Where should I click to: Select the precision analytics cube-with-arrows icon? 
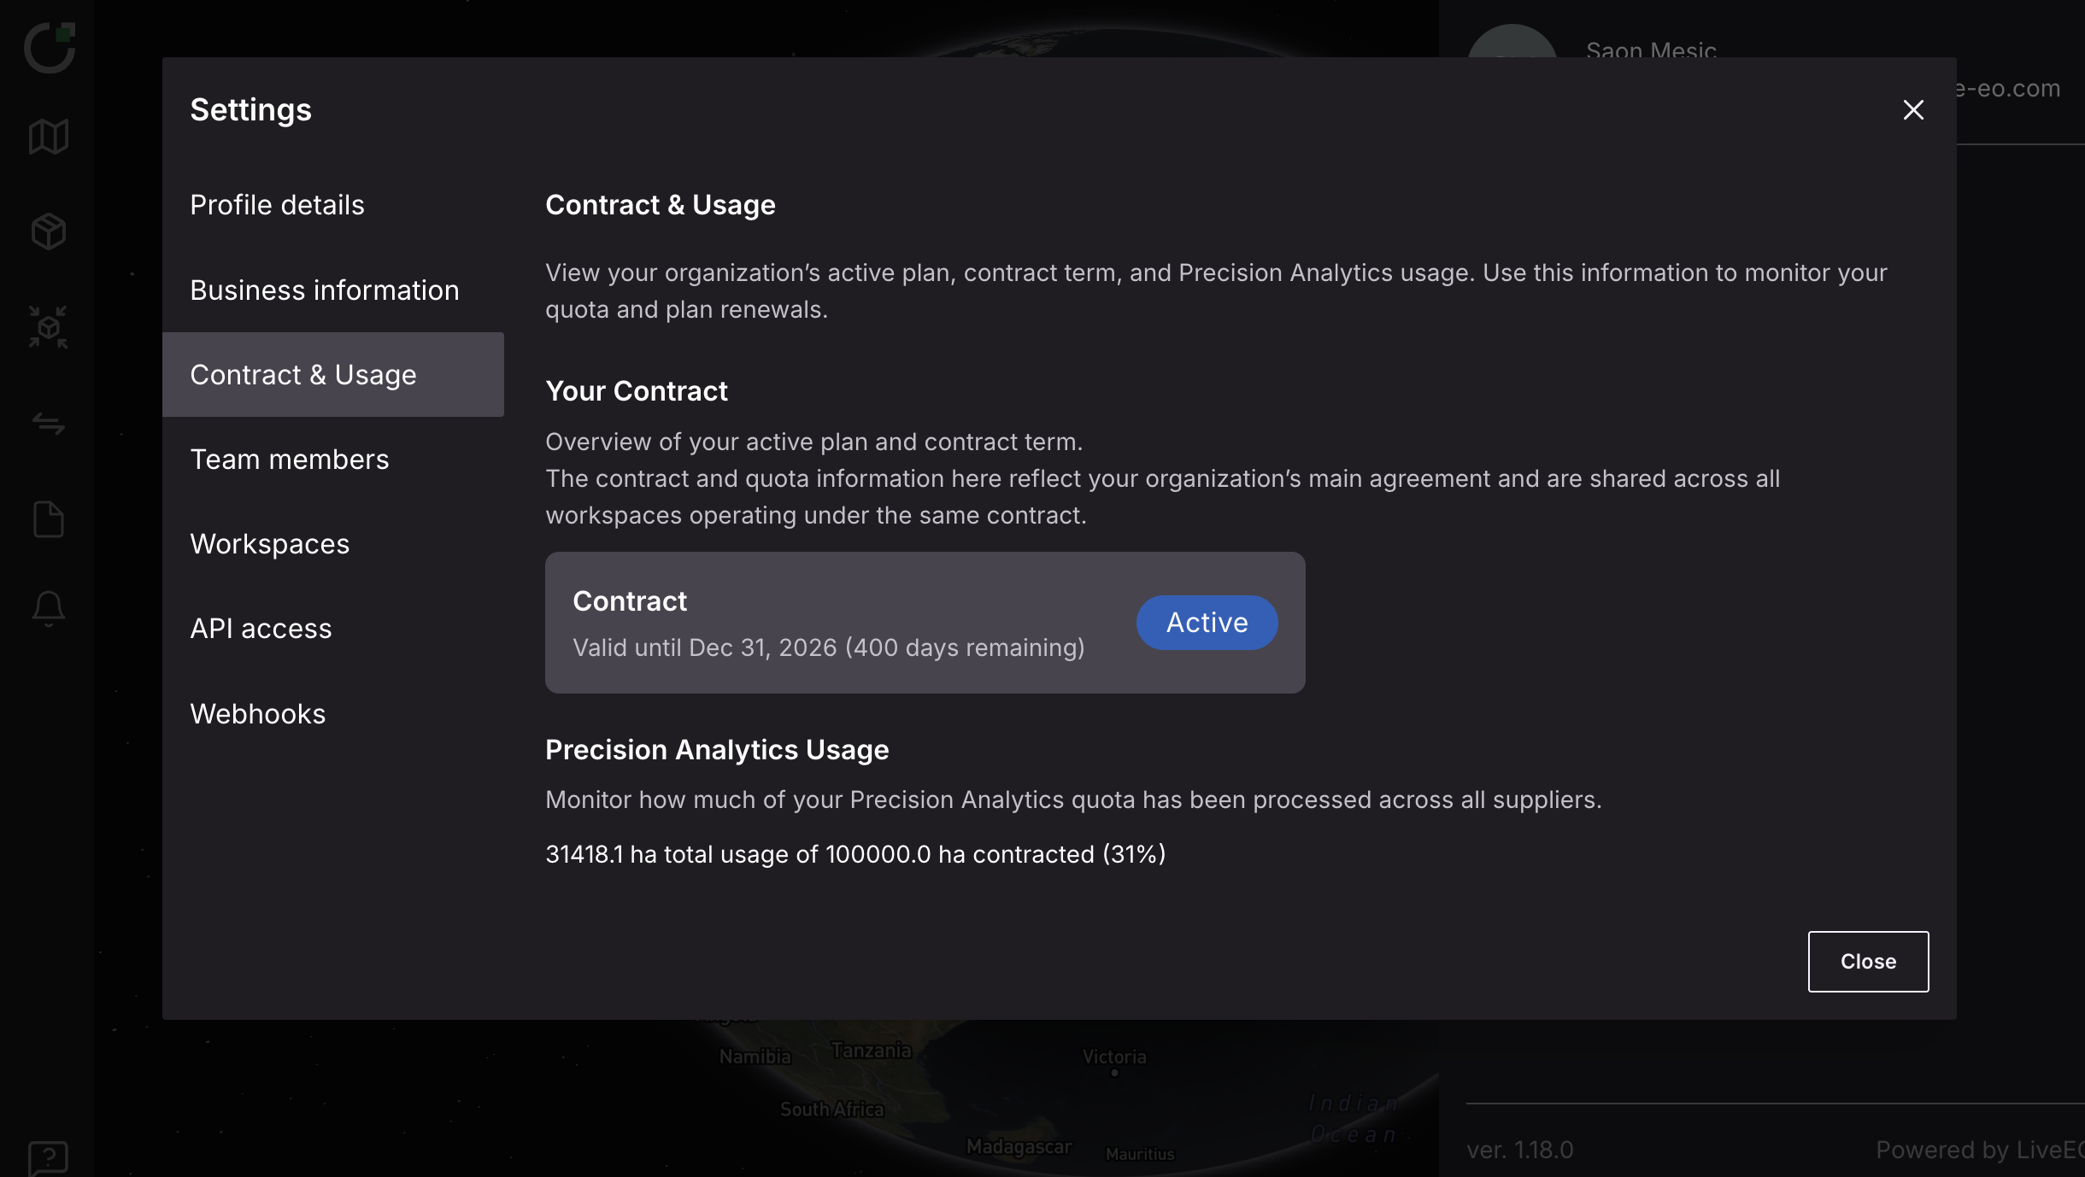click(x=49, y=327)
